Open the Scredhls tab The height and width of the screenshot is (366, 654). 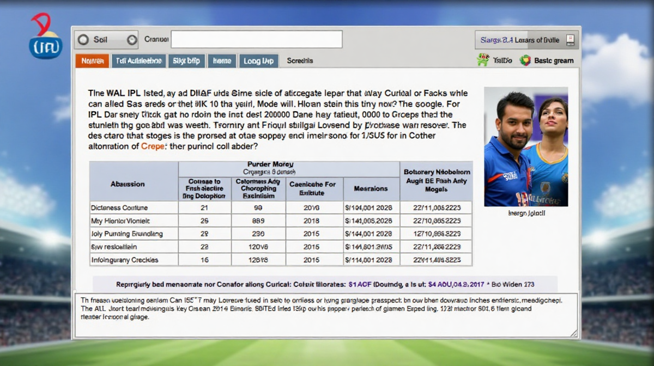(300, 61)
